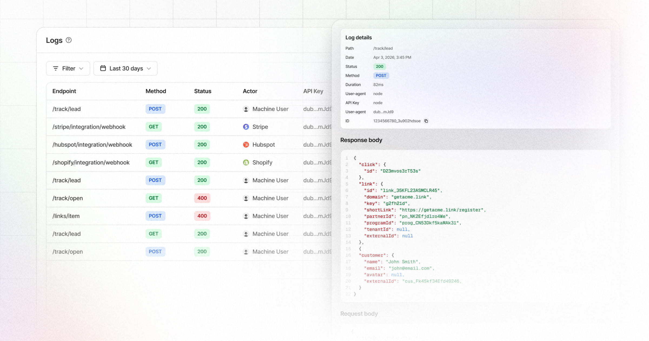Click the help icon beside Logs title

[69, 40]
